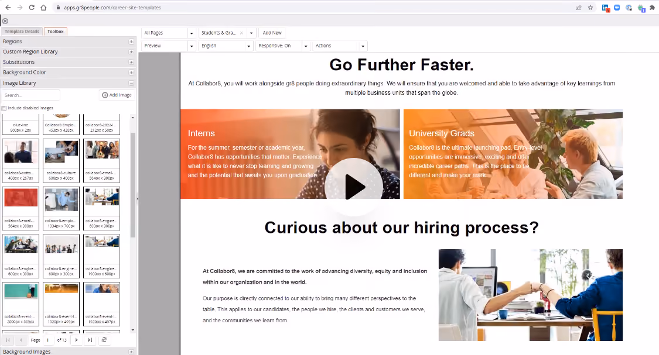Click the image library vertical scrollbar
The image size is (659, 355).
[133, 185]
